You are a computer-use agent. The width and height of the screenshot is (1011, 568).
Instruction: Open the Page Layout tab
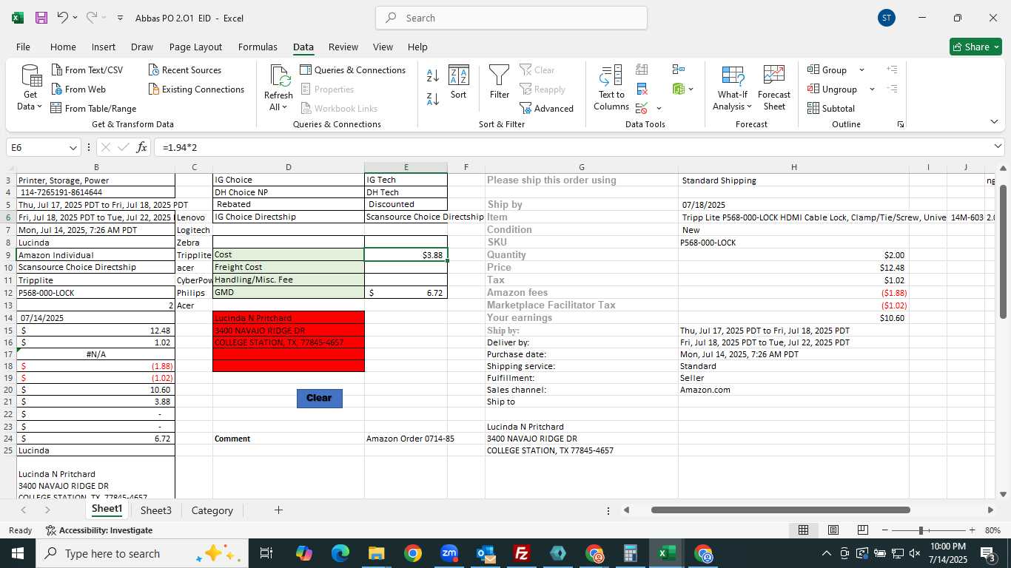(x=195, y=47)
